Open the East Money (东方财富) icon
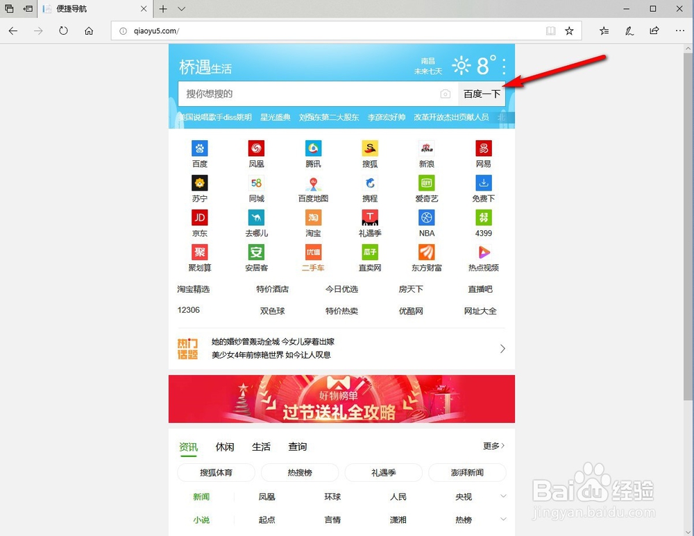Viewport: 694px width, 536px height. (427, 252)
